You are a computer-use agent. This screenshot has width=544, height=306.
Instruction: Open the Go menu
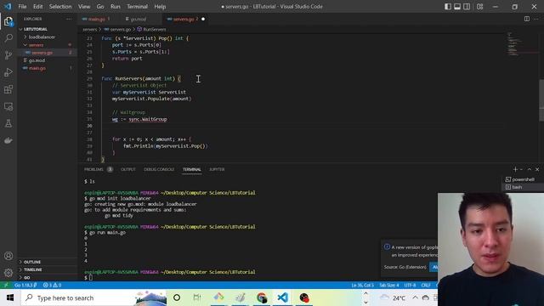100,7
